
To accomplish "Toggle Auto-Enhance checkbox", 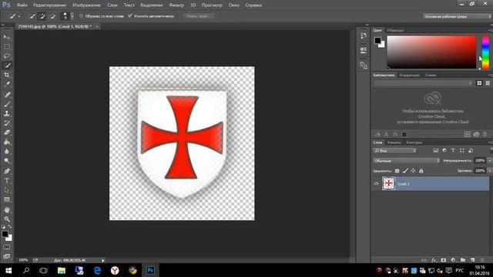I will (130, 16).
